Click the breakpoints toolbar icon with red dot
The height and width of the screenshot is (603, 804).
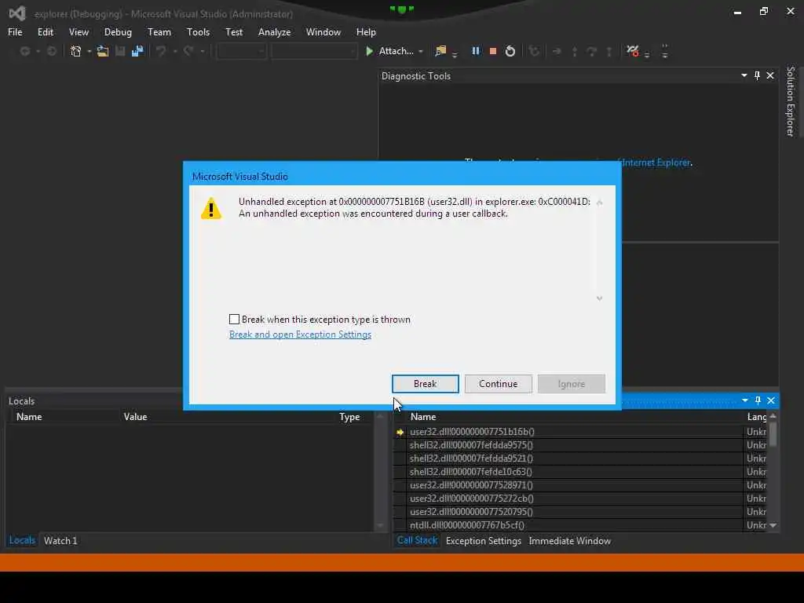pos(633,51)
